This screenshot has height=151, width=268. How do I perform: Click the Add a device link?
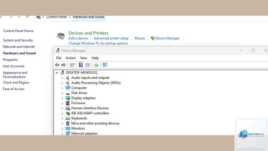pyautogui.click(x=78, y=38)
